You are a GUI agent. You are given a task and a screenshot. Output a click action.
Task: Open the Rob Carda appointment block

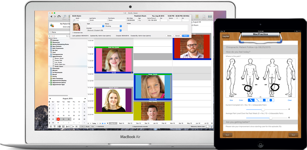tap(153, 110)
